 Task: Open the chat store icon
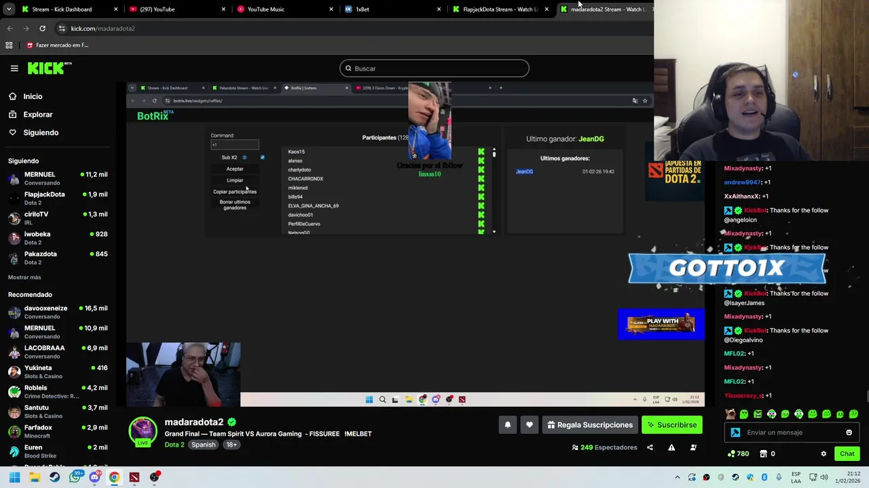click(763, 453)
